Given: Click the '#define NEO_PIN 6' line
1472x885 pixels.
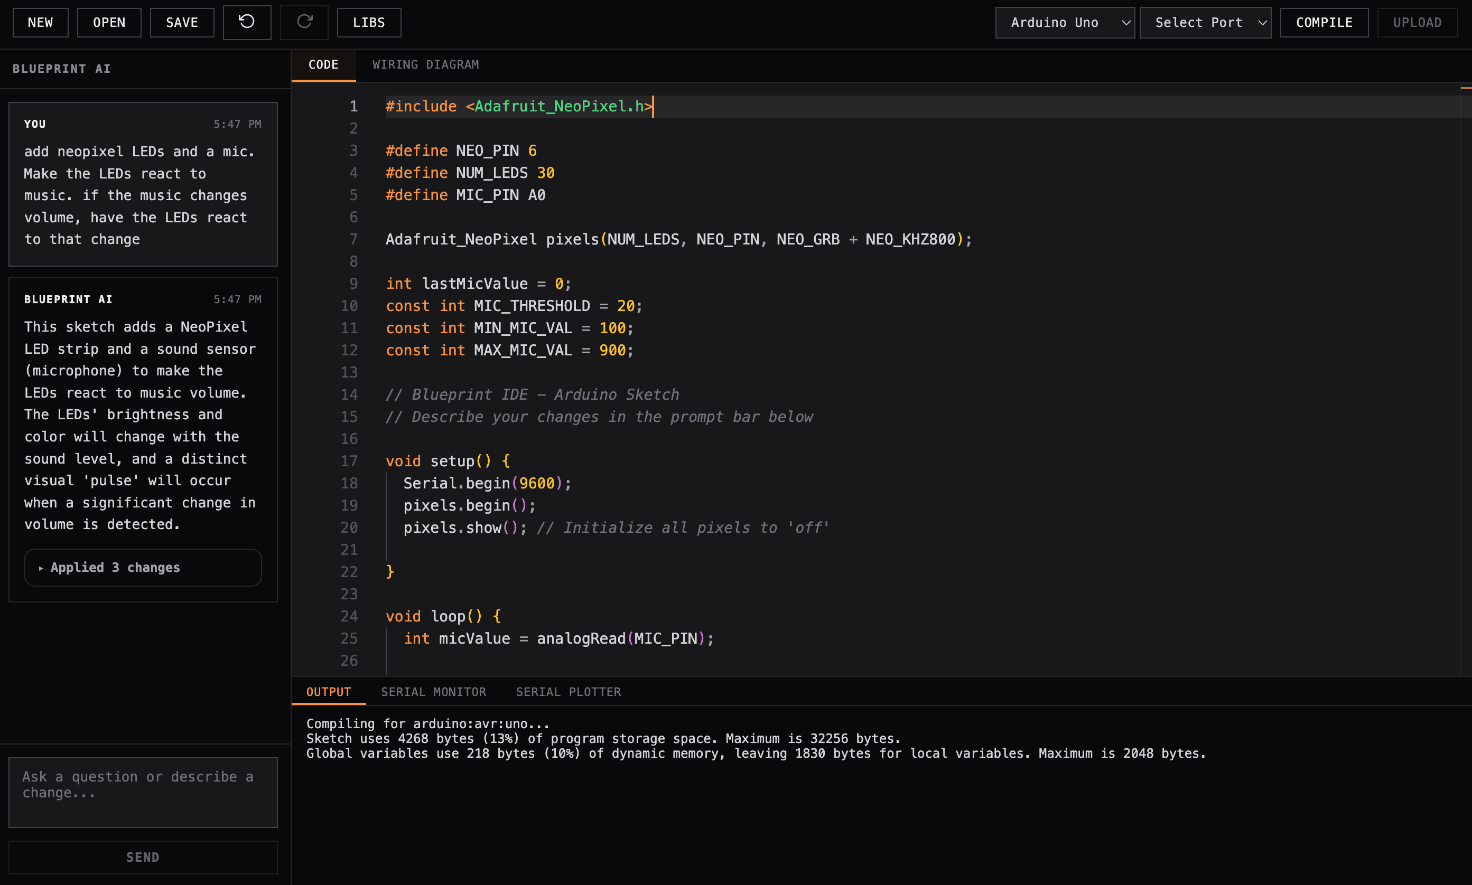Looking at the screenshot, I should (x=461, y=150).
